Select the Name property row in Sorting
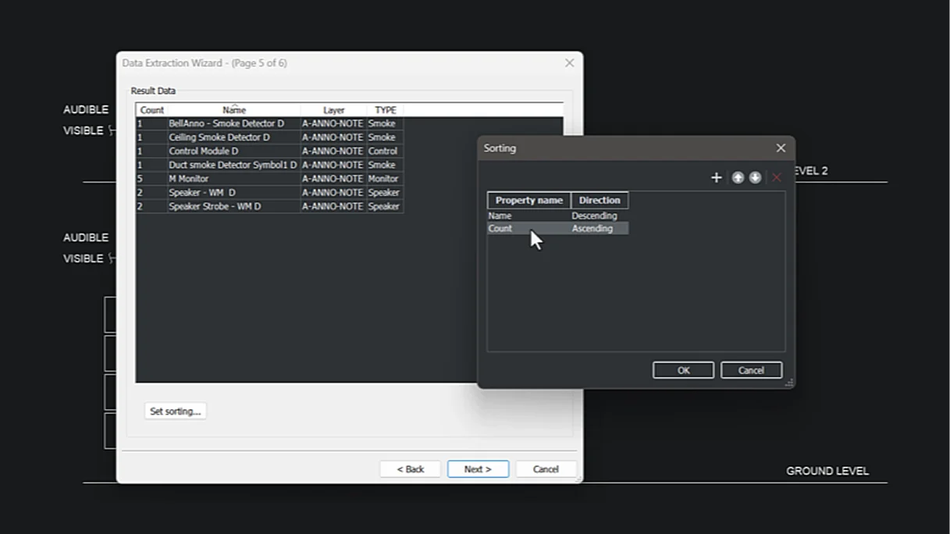 pyautogui.click(x=557, y=215)
